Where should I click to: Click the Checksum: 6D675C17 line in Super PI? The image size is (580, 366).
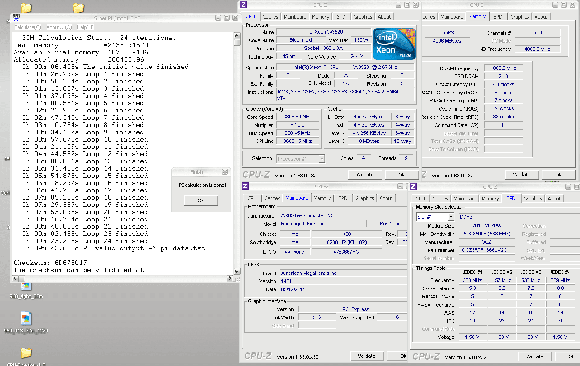pyautogui.click(x=50, y=263)
